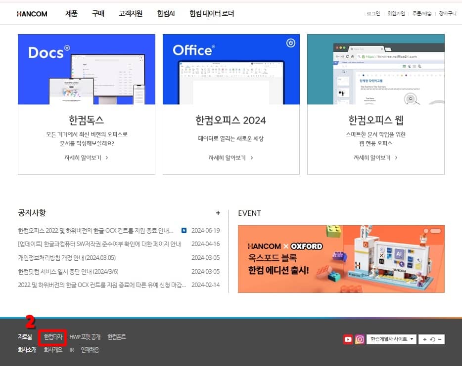Click the HANCOM logo in the header
The image size is (462, 366).
tap(31, 13)
